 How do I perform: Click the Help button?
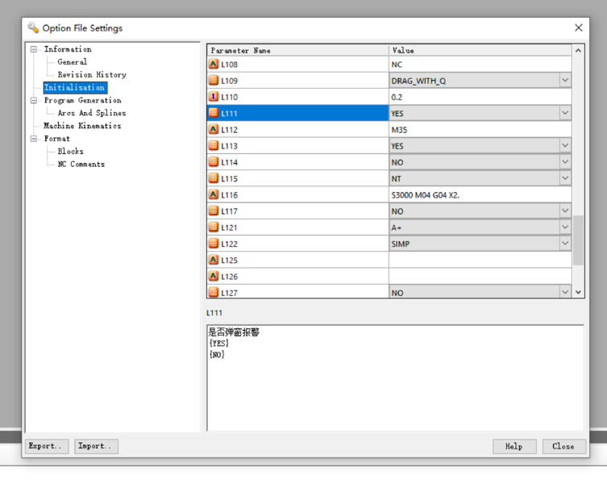tap(514, 446)
